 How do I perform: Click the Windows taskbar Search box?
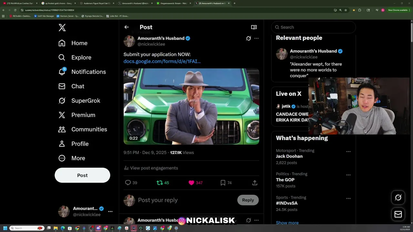pos(27,228)
